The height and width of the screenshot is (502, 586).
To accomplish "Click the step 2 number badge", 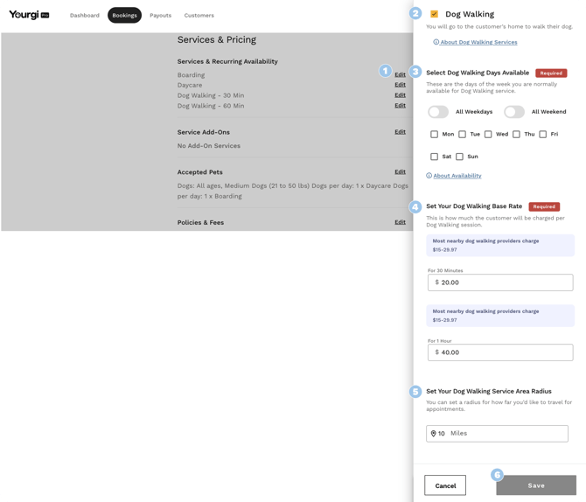I will pyautogui.click(x=415, y=13).
